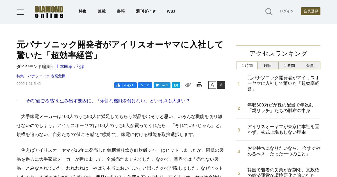The width and height of the screenshot is (337, 177).
Task: Open ranking article on 韓国で若者の失業
Action: coord(283,172)
